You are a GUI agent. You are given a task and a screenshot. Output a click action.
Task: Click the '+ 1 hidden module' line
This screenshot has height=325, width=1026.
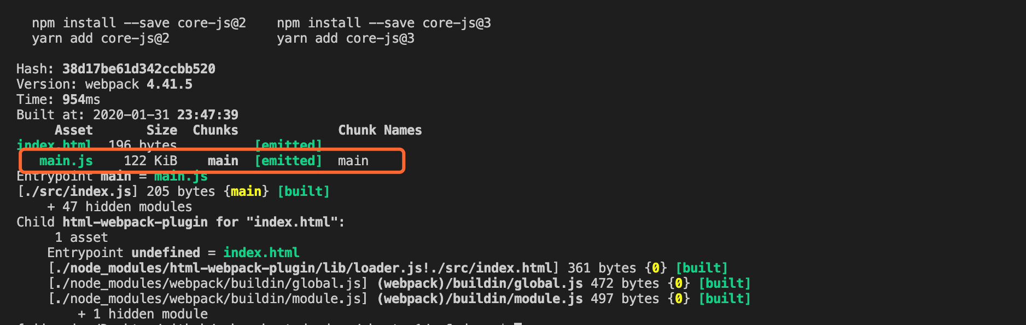[x=142, y=314]
